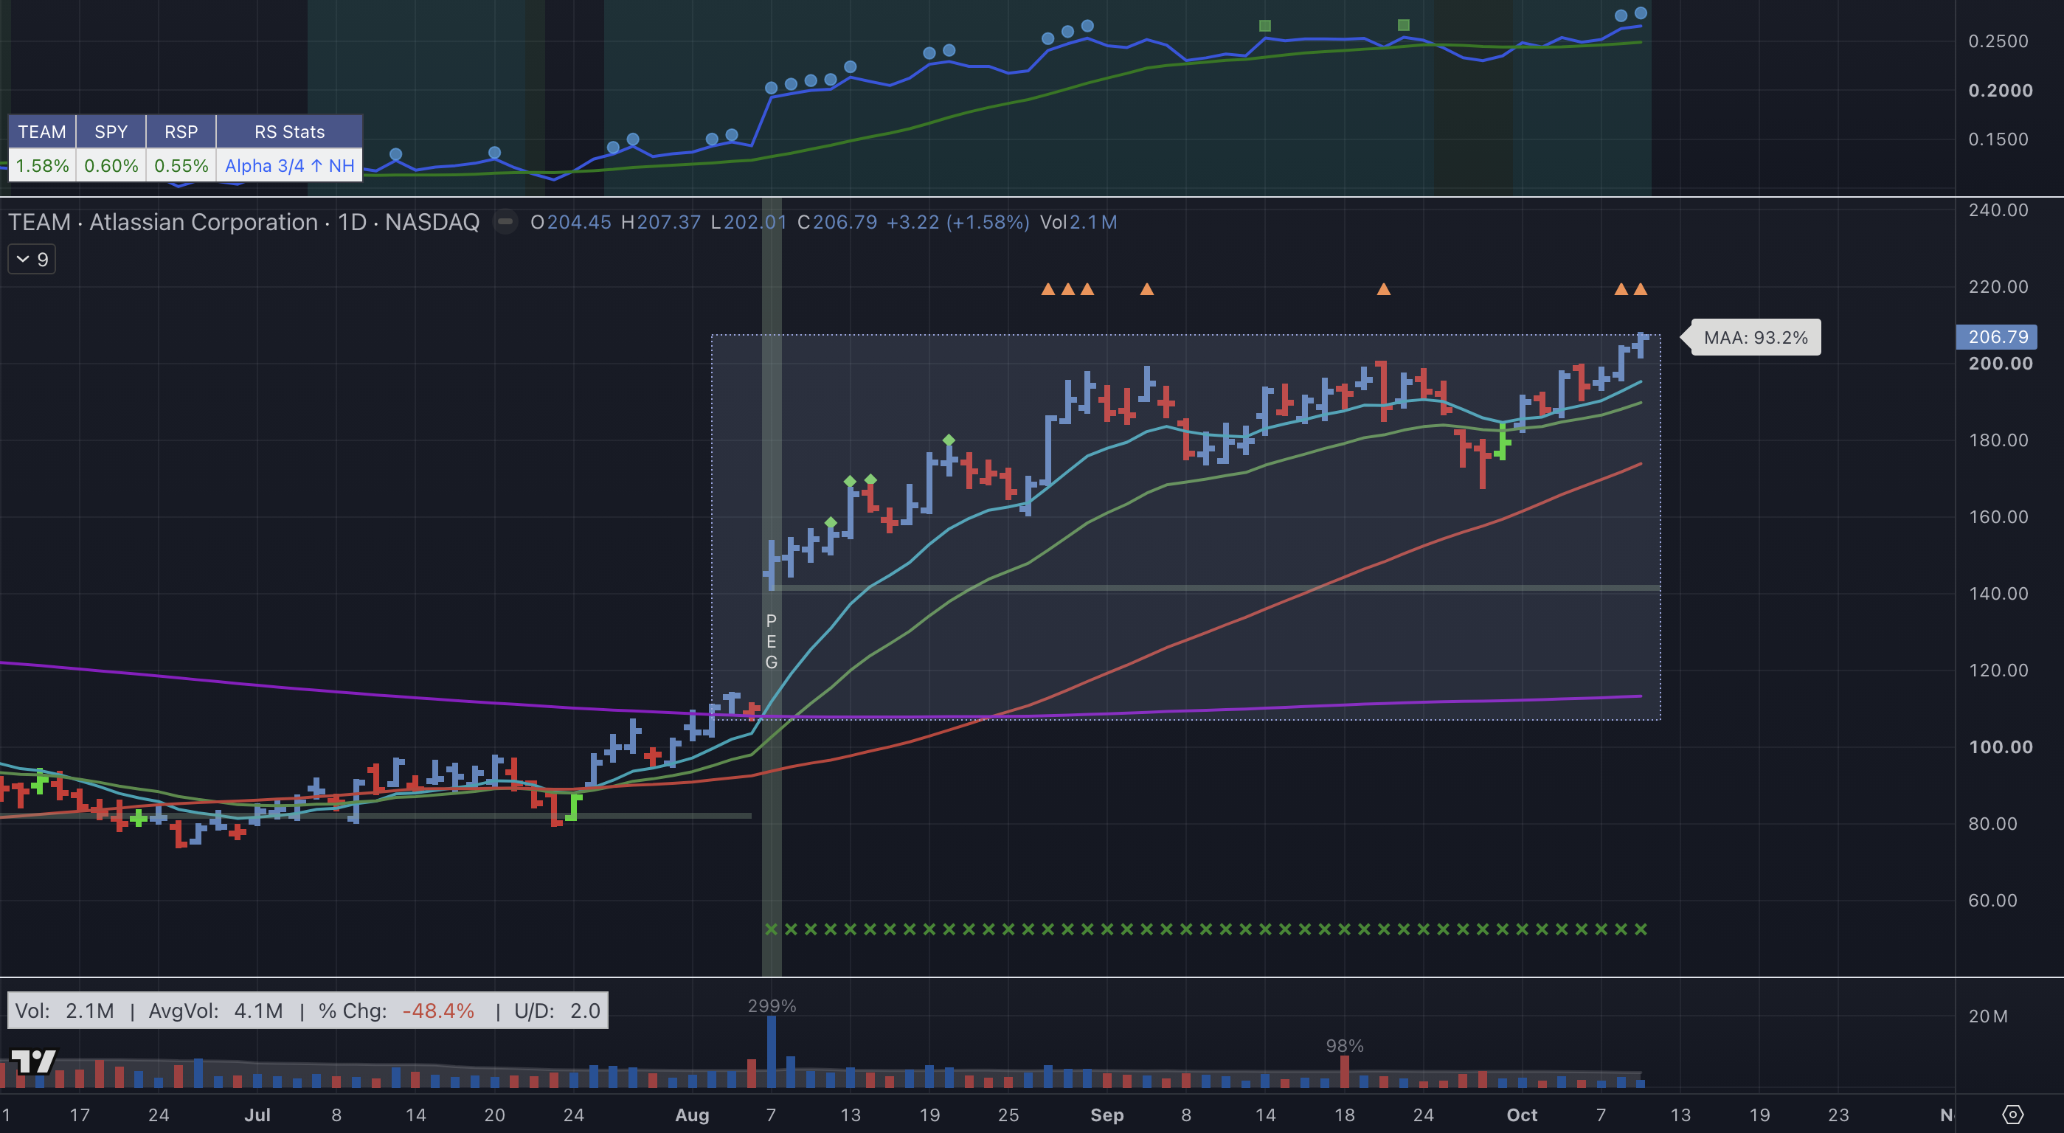This screenshot has height=1133, width=2064.
Task: Click the 200.00 price axis label
Action: click(x=2000, y=363)
